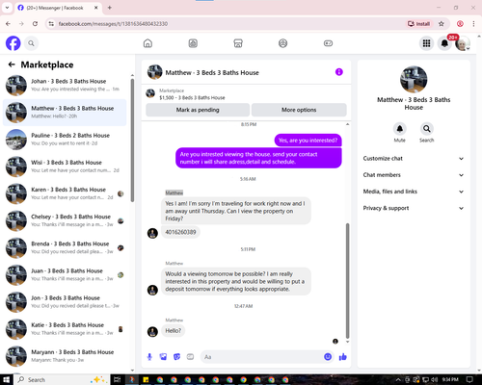Screen dimensions: 482x385
Task: Open Chelsey 3 Beds 3 Baths chat
Action: (65, 220)
